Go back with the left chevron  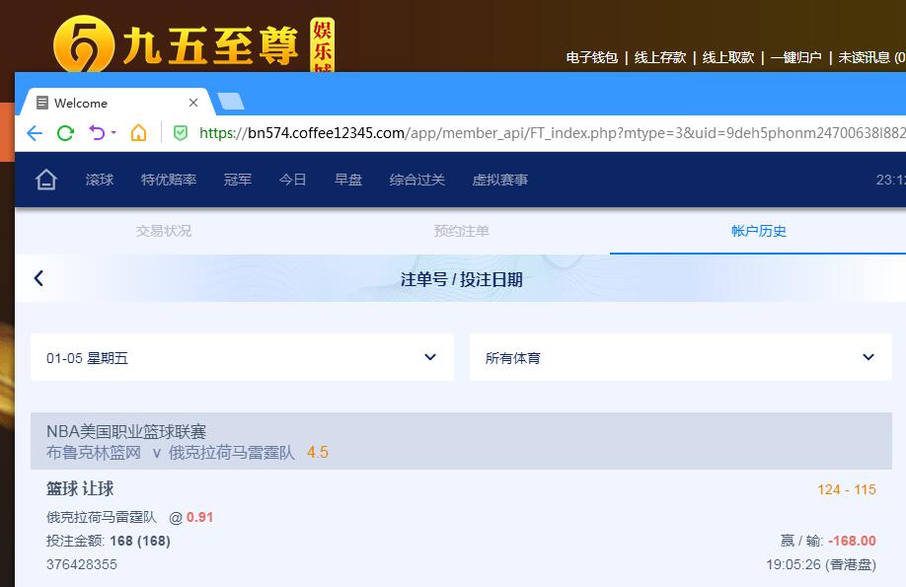click(38, 278)
